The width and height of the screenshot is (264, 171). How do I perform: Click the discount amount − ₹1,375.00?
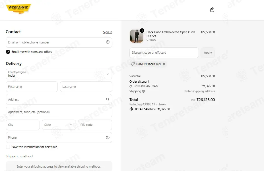(207, 86)
